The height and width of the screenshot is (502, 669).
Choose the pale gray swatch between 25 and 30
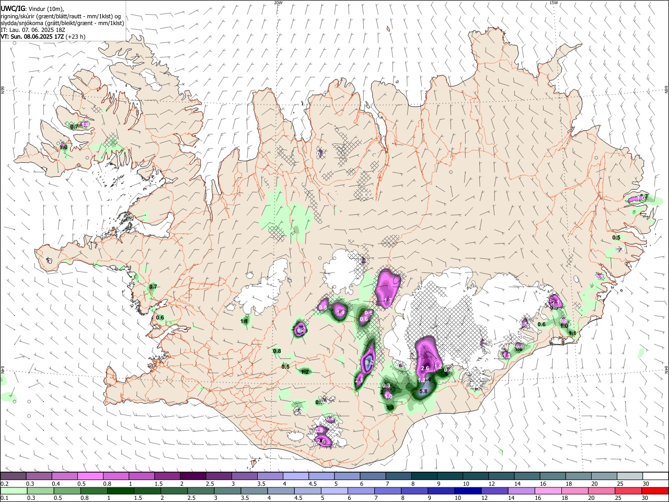coord(630,476)
